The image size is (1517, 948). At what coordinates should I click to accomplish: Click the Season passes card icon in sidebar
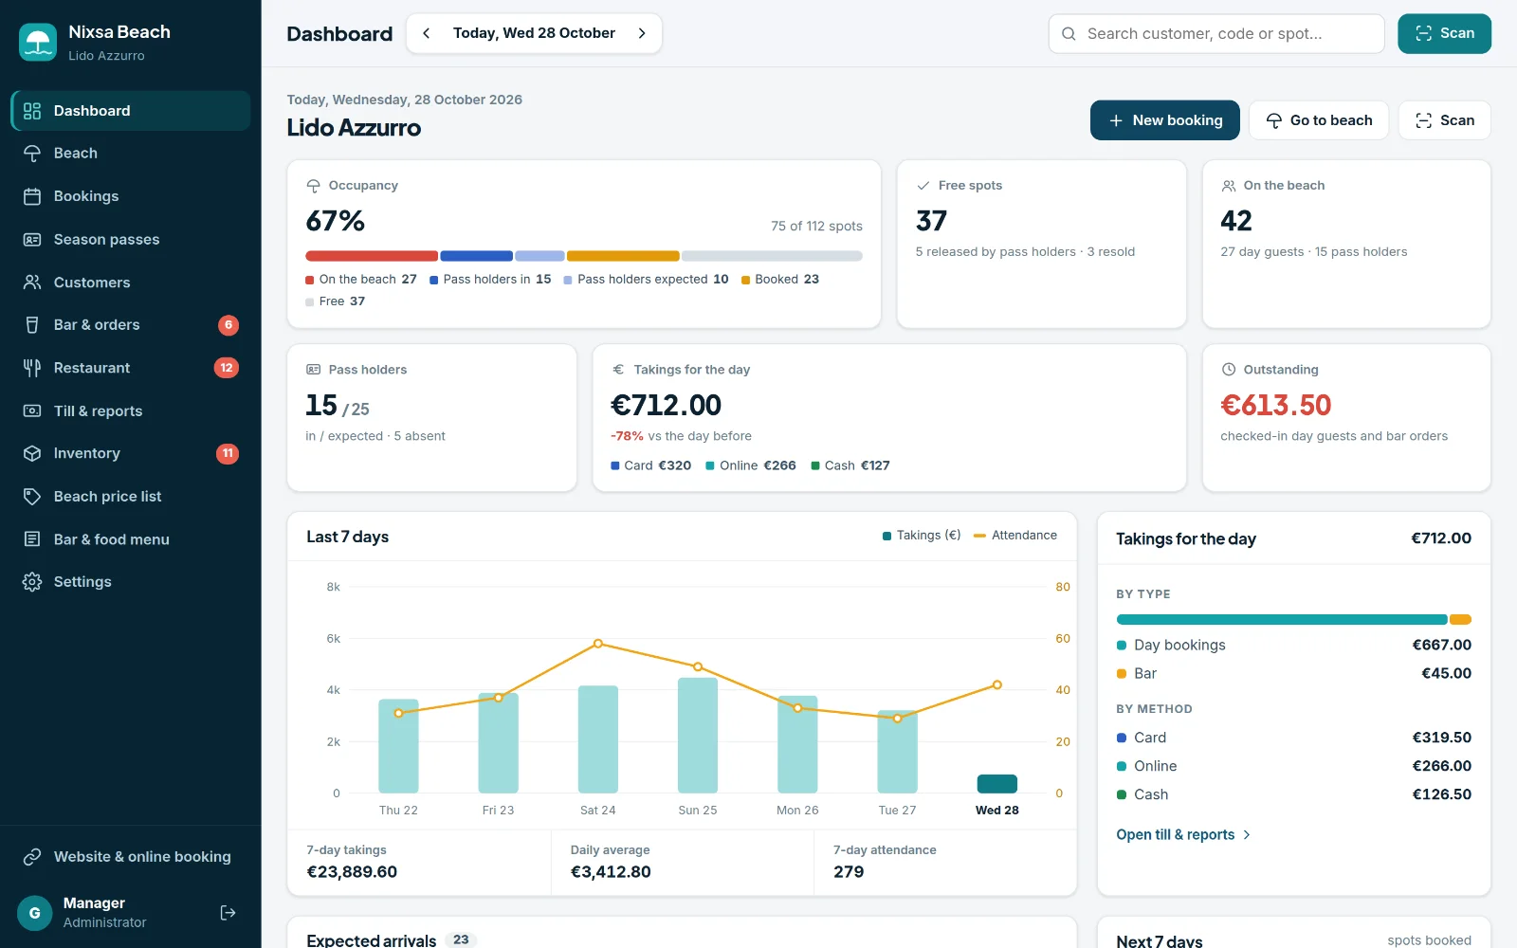tap(32, 239)
